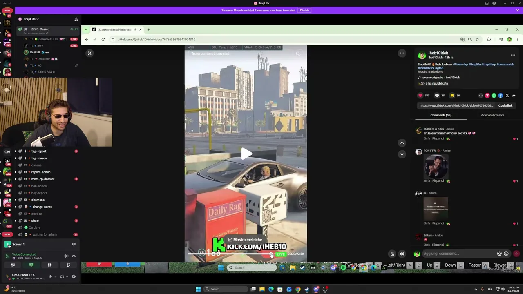Switch to the Video del creator tab
This screenshot has height=294, width=523.
[x=492, y=115]
